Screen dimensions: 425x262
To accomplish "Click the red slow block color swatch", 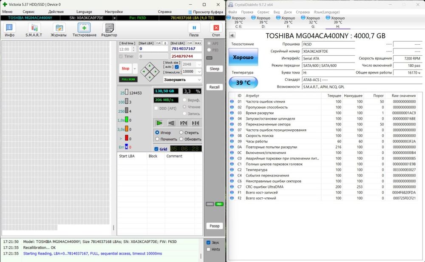I will pos(126,138).
